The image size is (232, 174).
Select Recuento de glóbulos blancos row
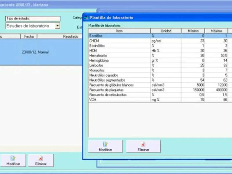[160, 85]
